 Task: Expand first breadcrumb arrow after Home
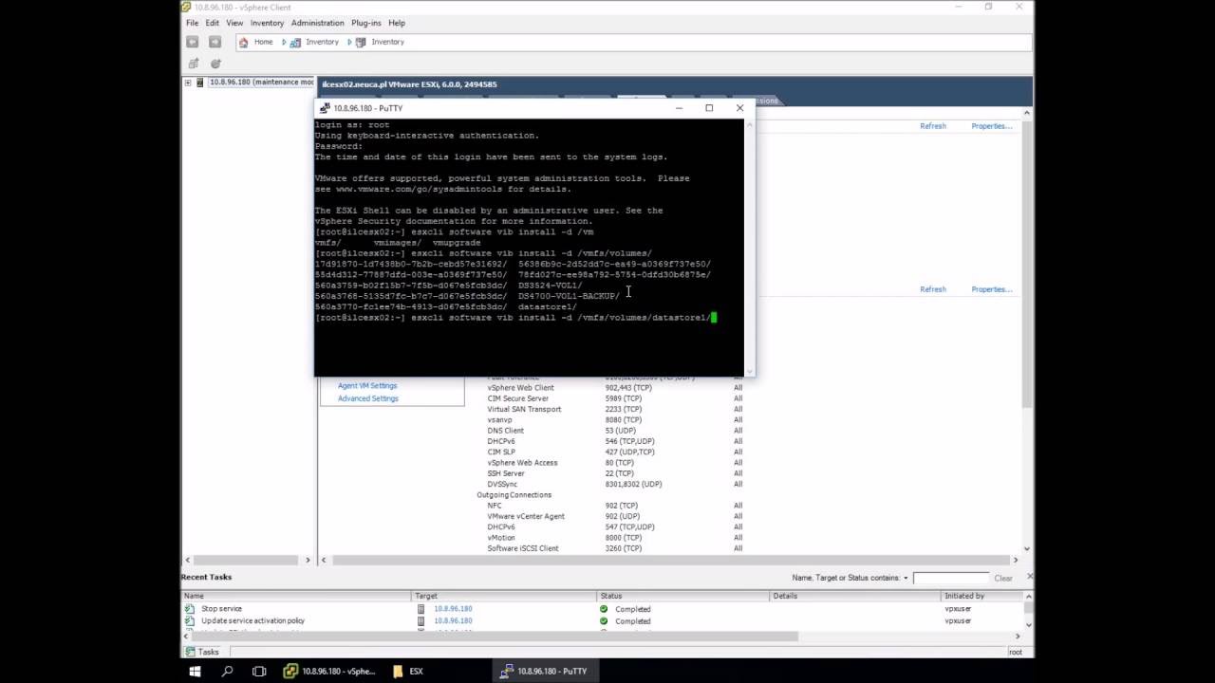click(284, 42)
